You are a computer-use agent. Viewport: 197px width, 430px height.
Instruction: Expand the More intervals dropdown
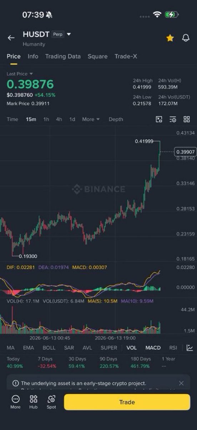(91, 119)
